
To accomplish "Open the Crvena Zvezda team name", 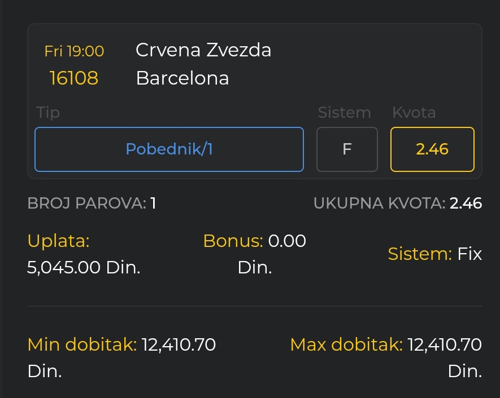I will 203,50.
